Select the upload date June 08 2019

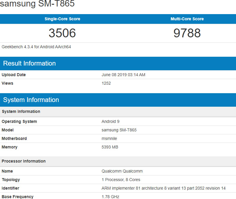click(x=123, y=75)
